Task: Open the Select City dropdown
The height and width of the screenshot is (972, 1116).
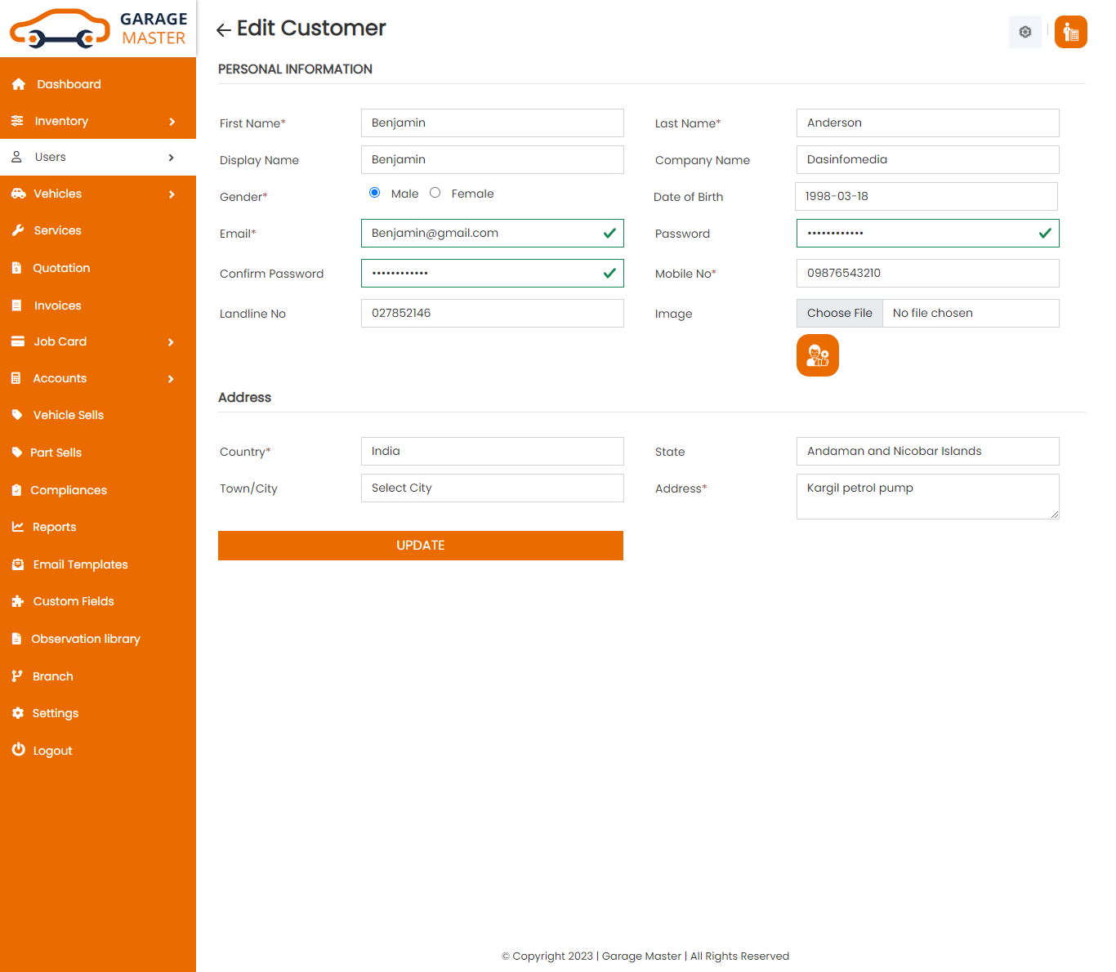Action: click(492, 488)
